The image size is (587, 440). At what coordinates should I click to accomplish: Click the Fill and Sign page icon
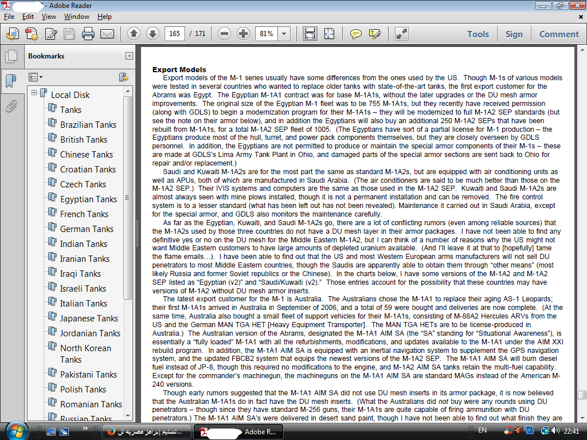(50, 34)
